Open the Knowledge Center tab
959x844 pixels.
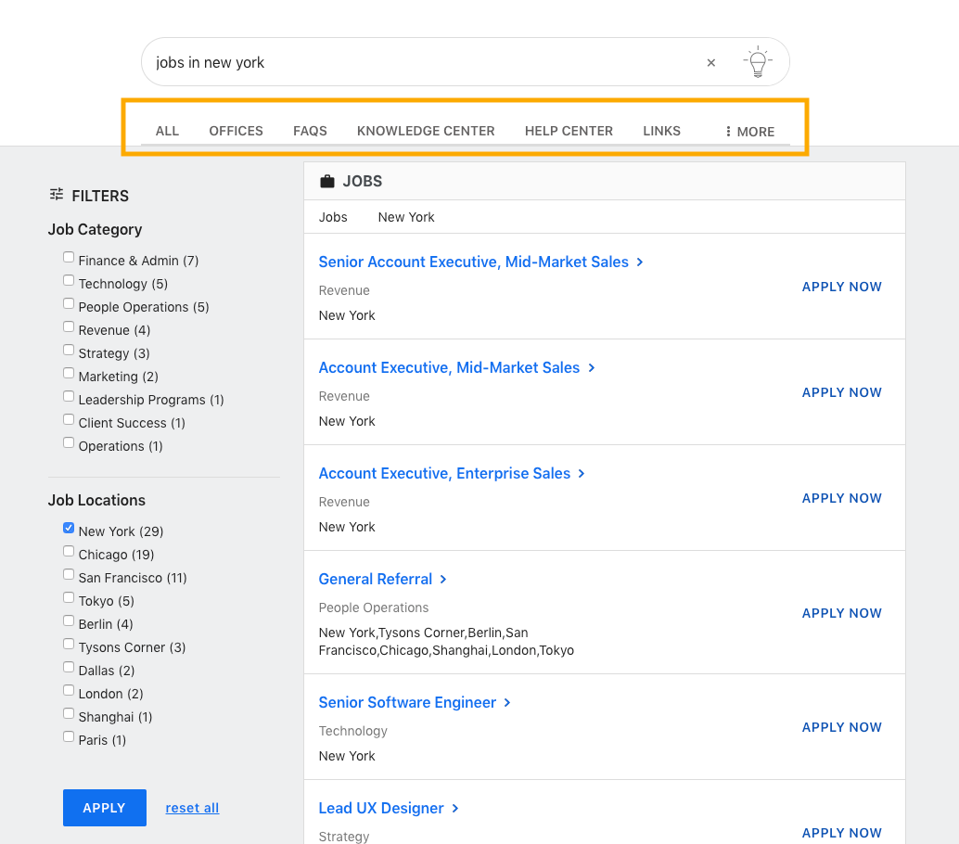coord(426,131)
